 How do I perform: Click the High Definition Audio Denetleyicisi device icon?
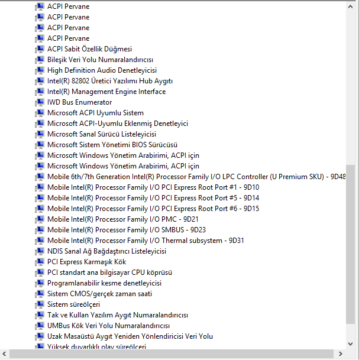[40, 70]
